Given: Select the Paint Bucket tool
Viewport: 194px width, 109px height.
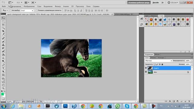Looking at the screenshot, I should [3, 54].
